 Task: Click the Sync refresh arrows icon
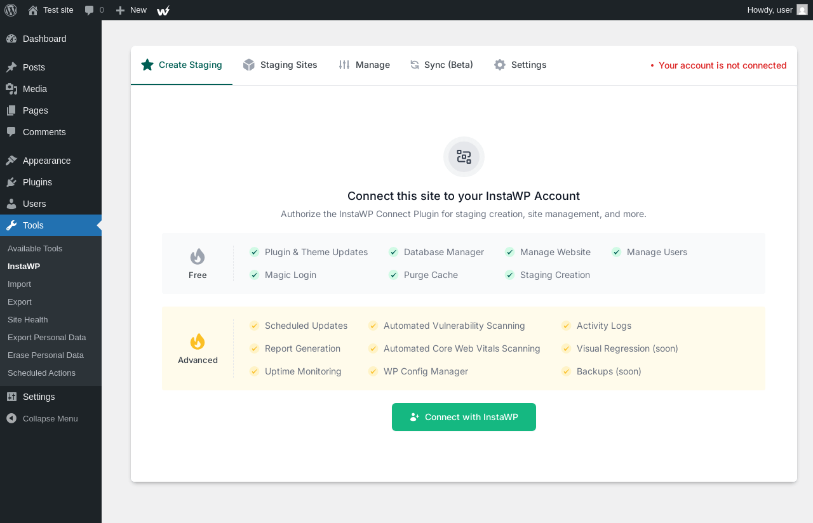point(415,65)
